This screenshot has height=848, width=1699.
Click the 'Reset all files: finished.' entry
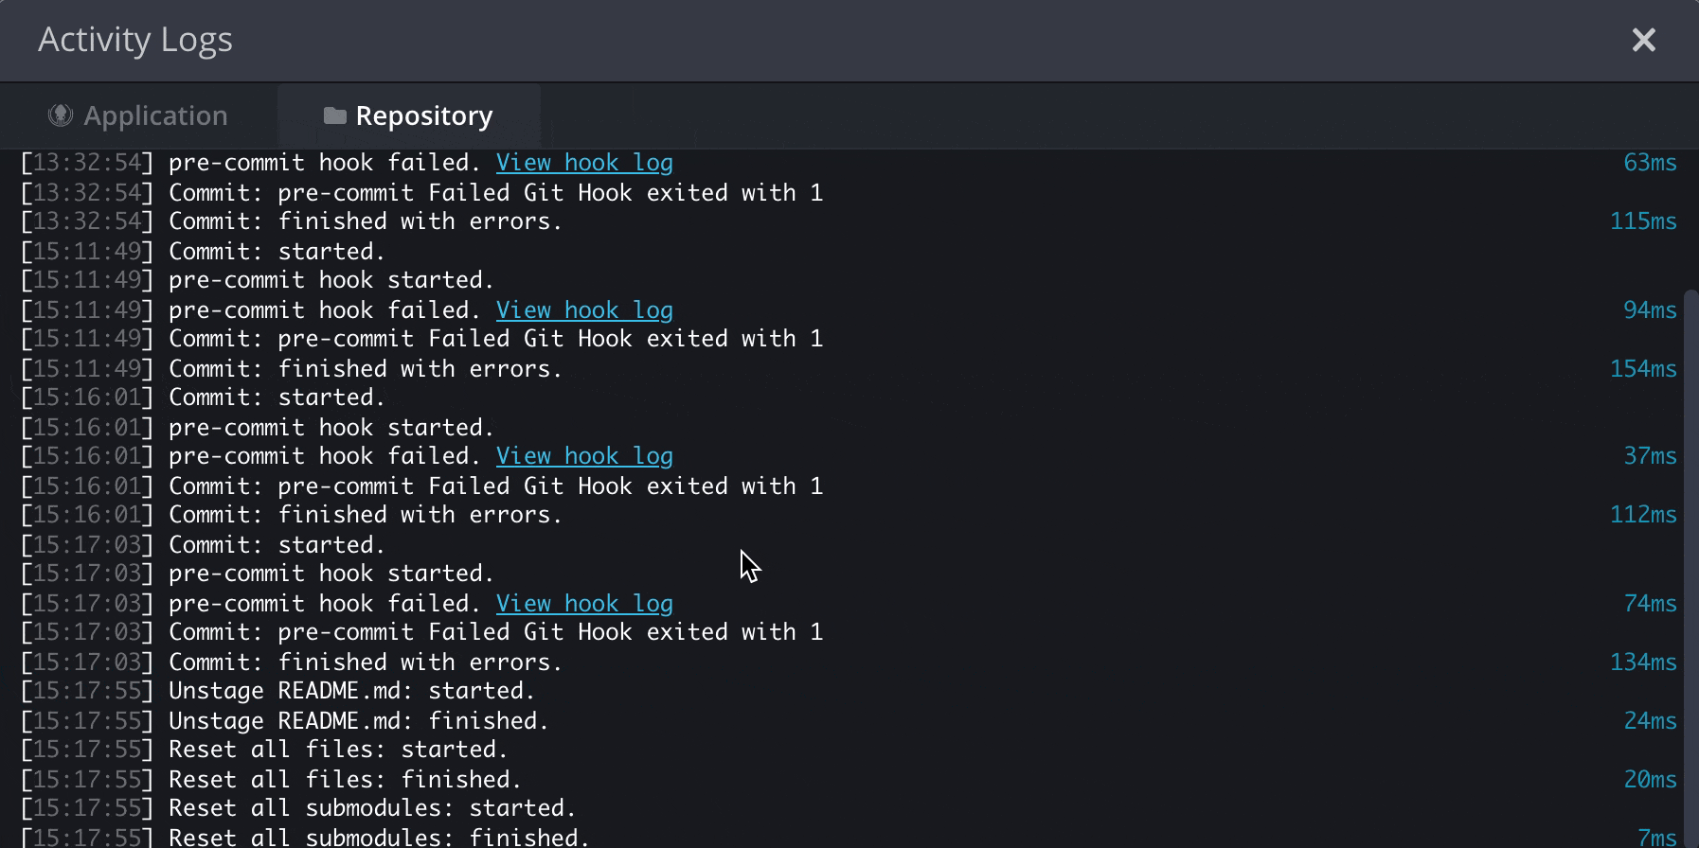[x=345, y=780]
